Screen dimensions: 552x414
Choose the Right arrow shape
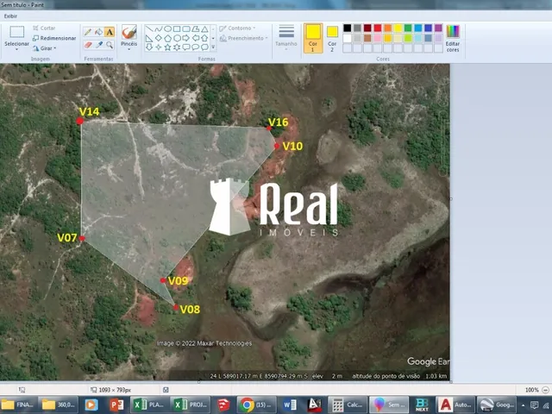point(186,38)
